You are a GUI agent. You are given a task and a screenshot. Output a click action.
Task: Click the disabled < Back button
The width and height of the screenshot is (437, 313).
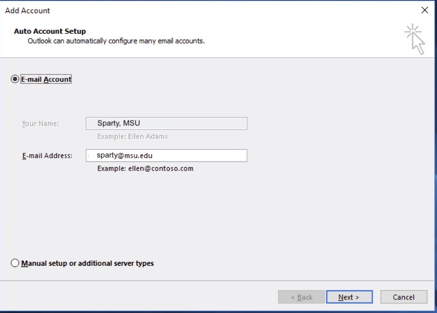(301, 297)
